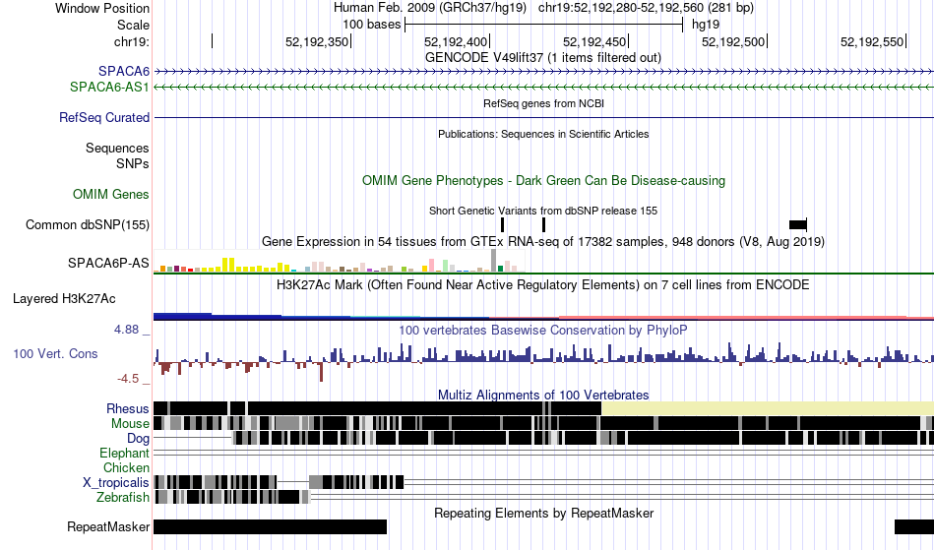Click the SPACA6P-AS expression label
The image size is (935, 550).
108,263
